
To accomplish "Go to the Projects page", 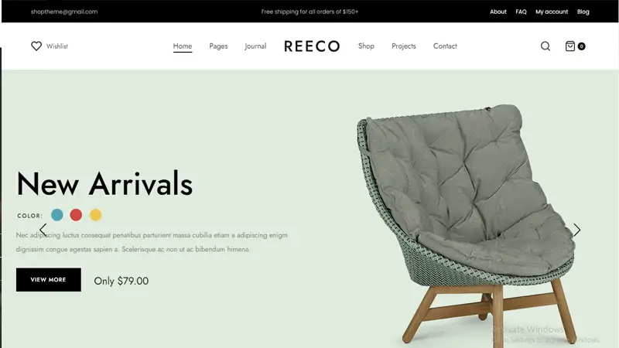I will coord(403,46).
